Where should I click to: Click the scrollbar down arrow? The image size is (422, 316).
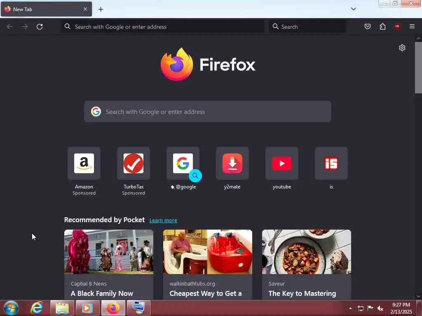pos(418,296)
